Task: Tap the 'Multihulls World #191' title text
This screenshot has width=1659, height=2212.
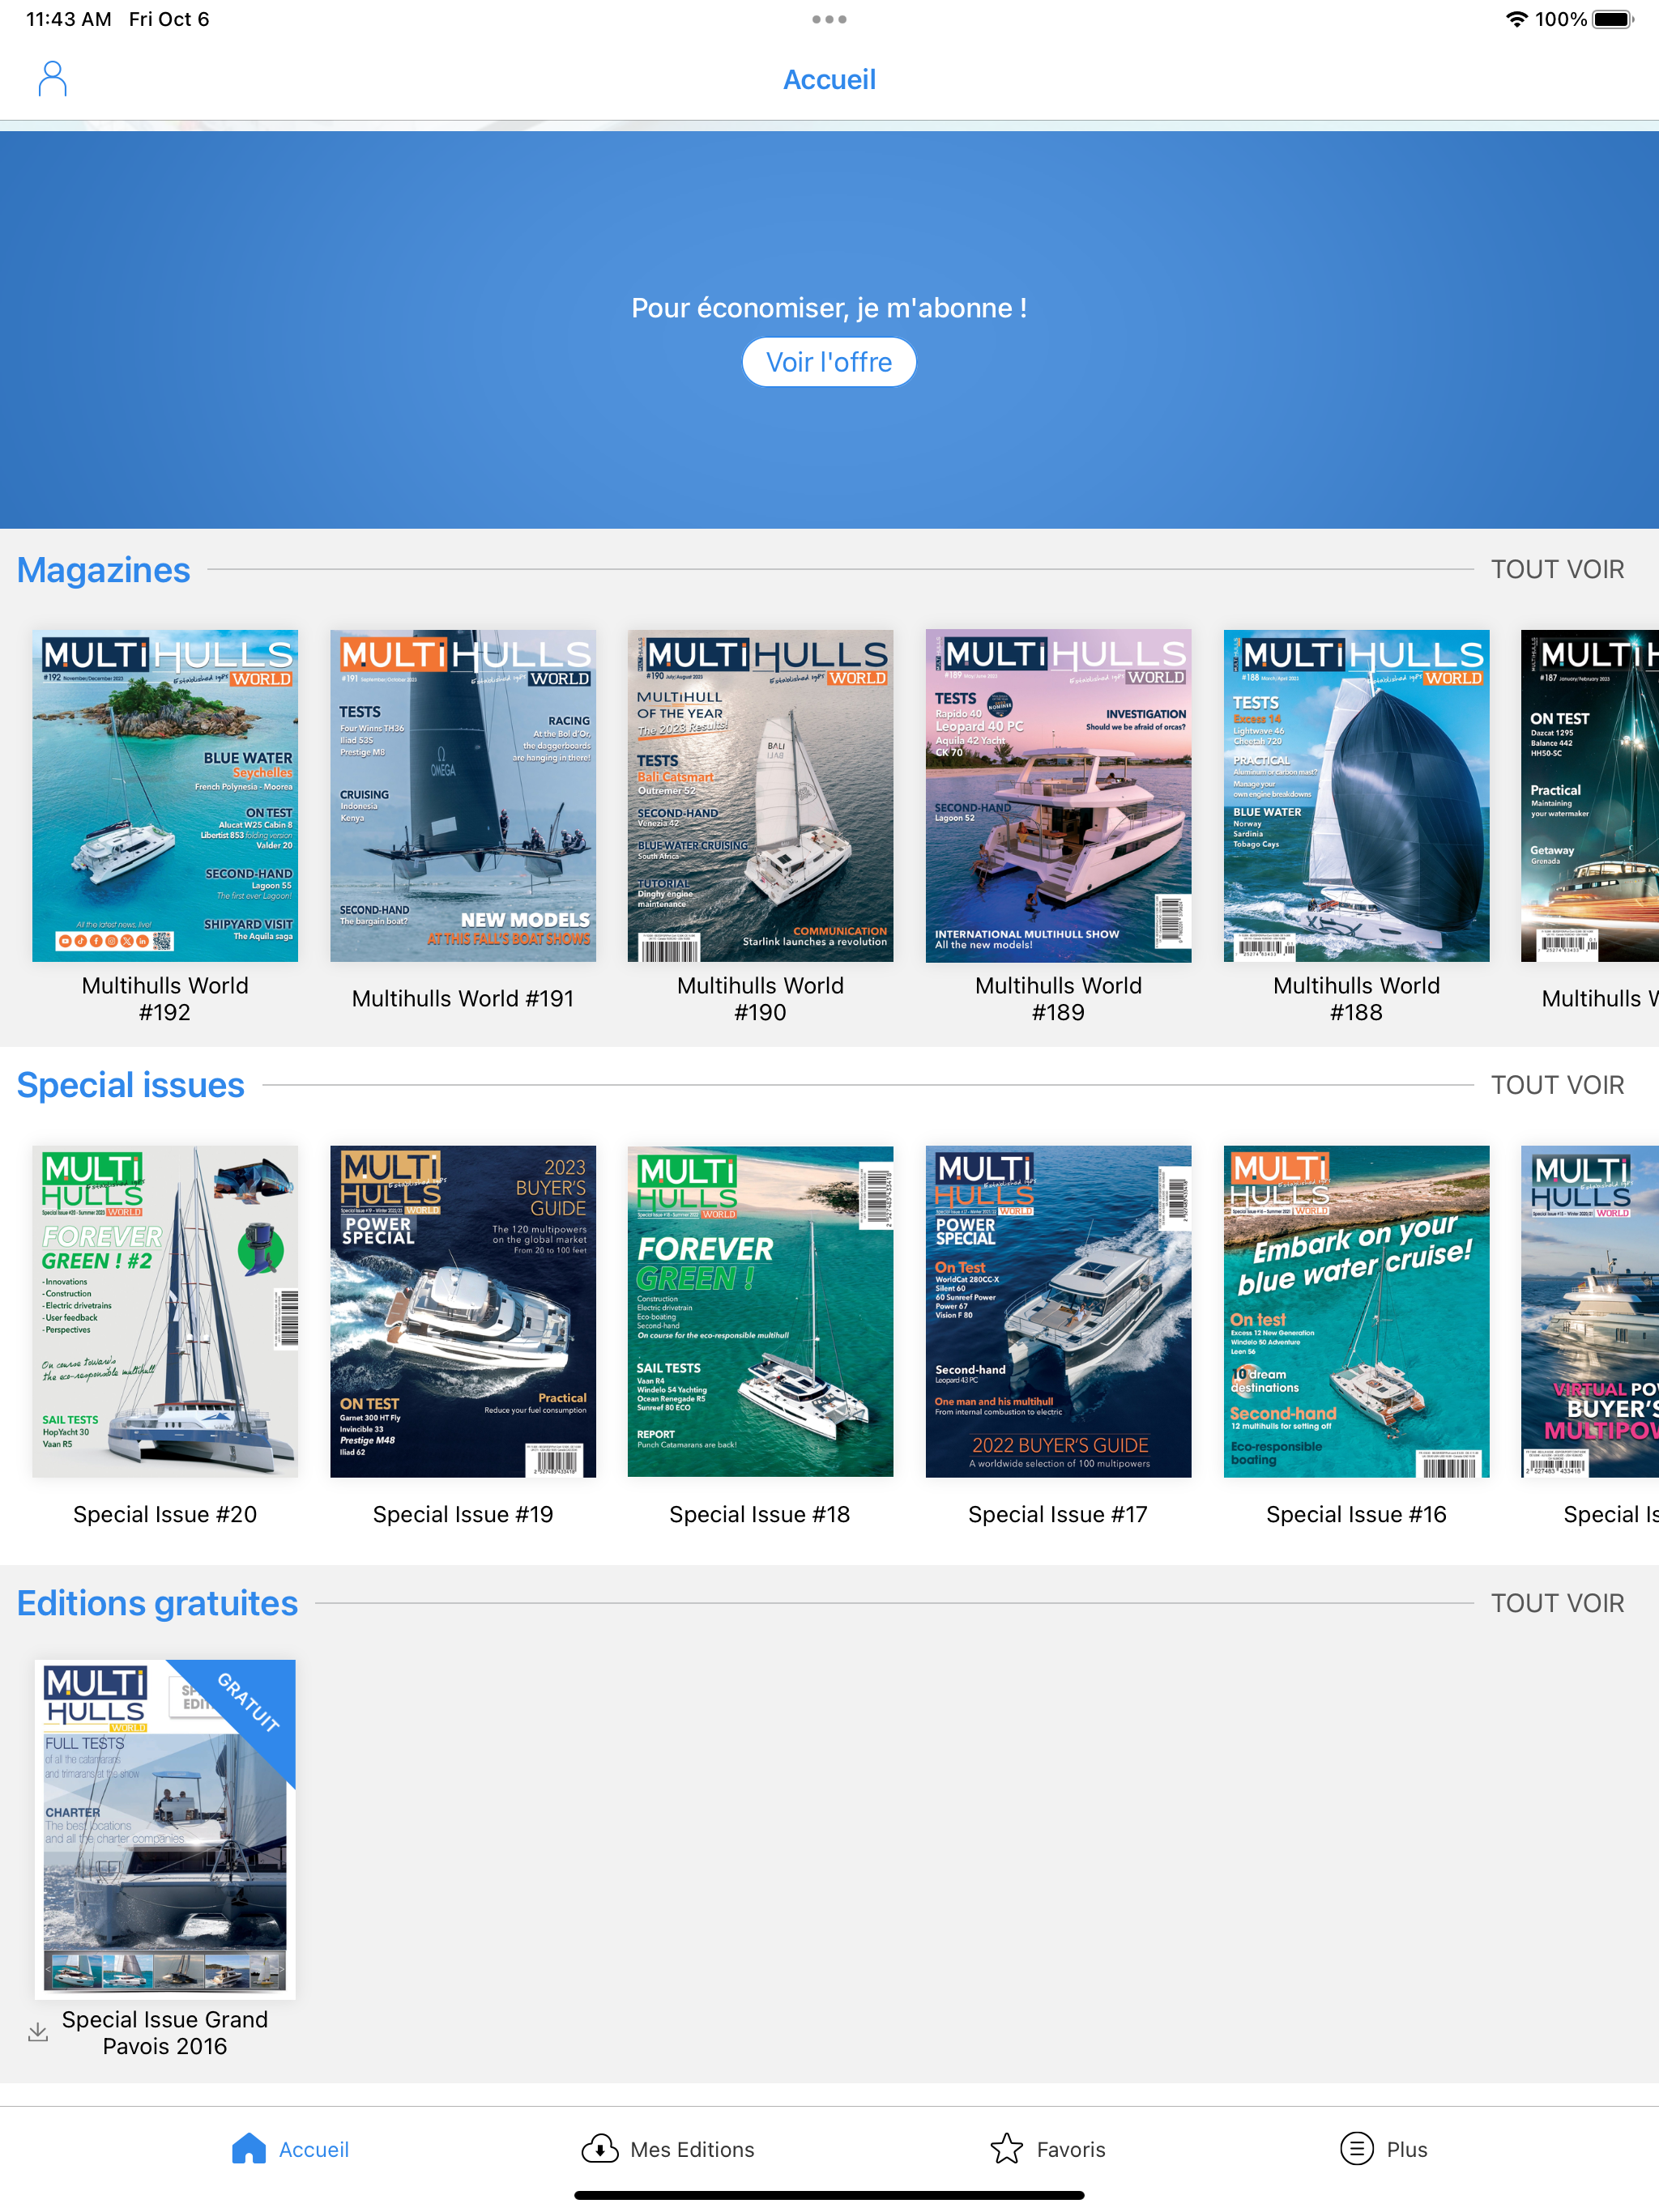Action: (463, 999)
